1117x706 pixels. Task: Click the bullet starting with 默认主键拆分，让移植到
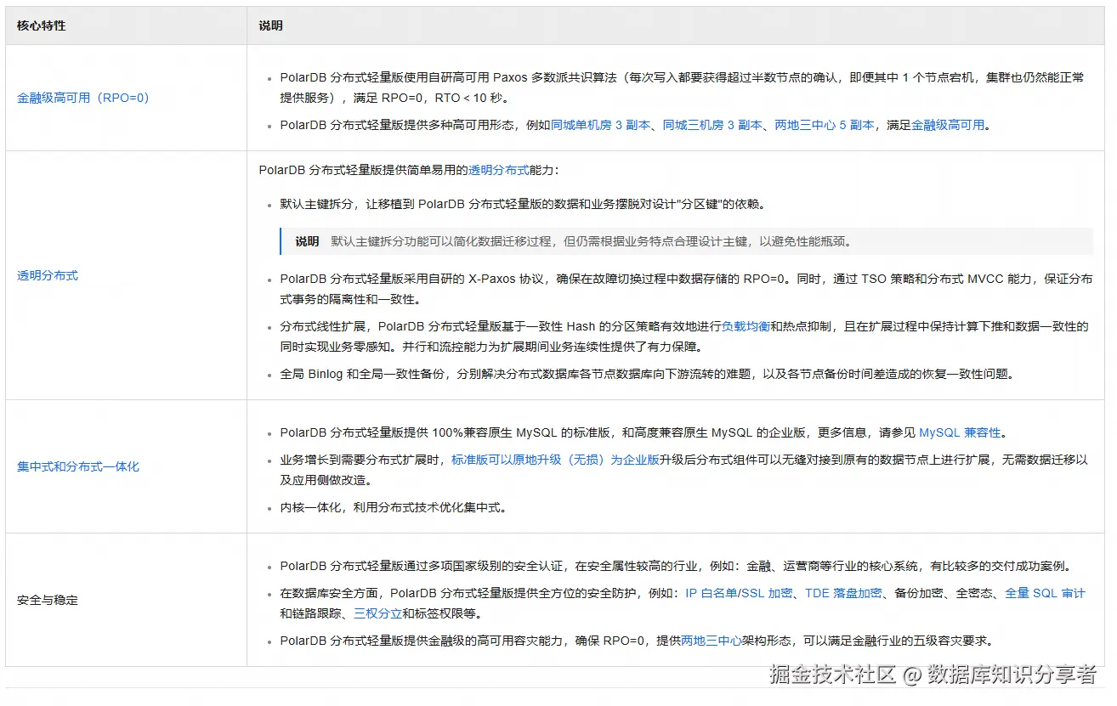[523, 204]
